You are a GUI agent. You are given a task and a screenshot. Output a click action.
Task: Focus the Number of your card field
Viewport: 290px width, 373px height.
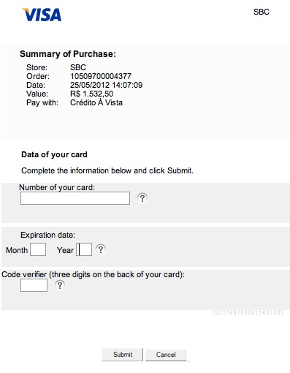(75, 198)
